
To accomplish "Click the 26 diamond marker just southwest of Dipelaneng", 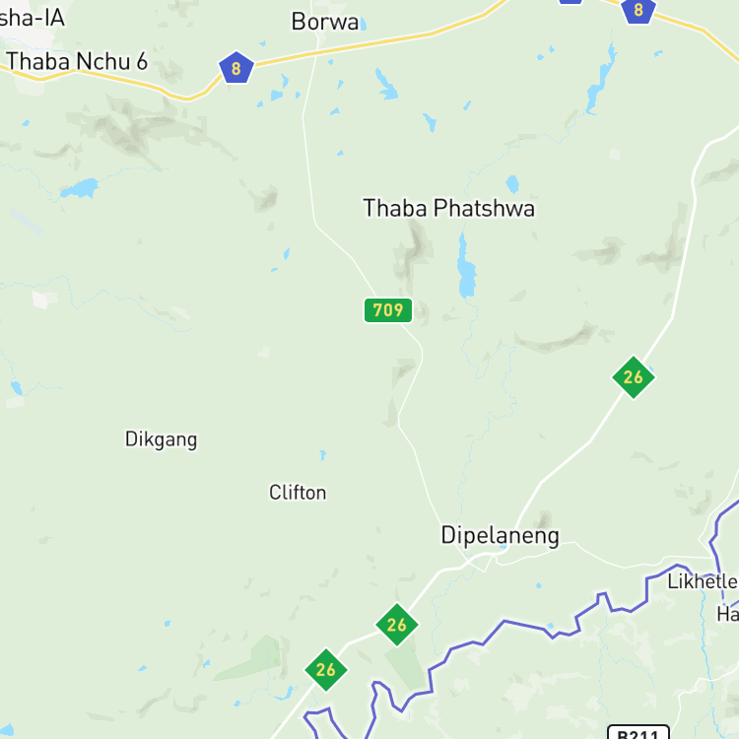I will tap(396, 625).
